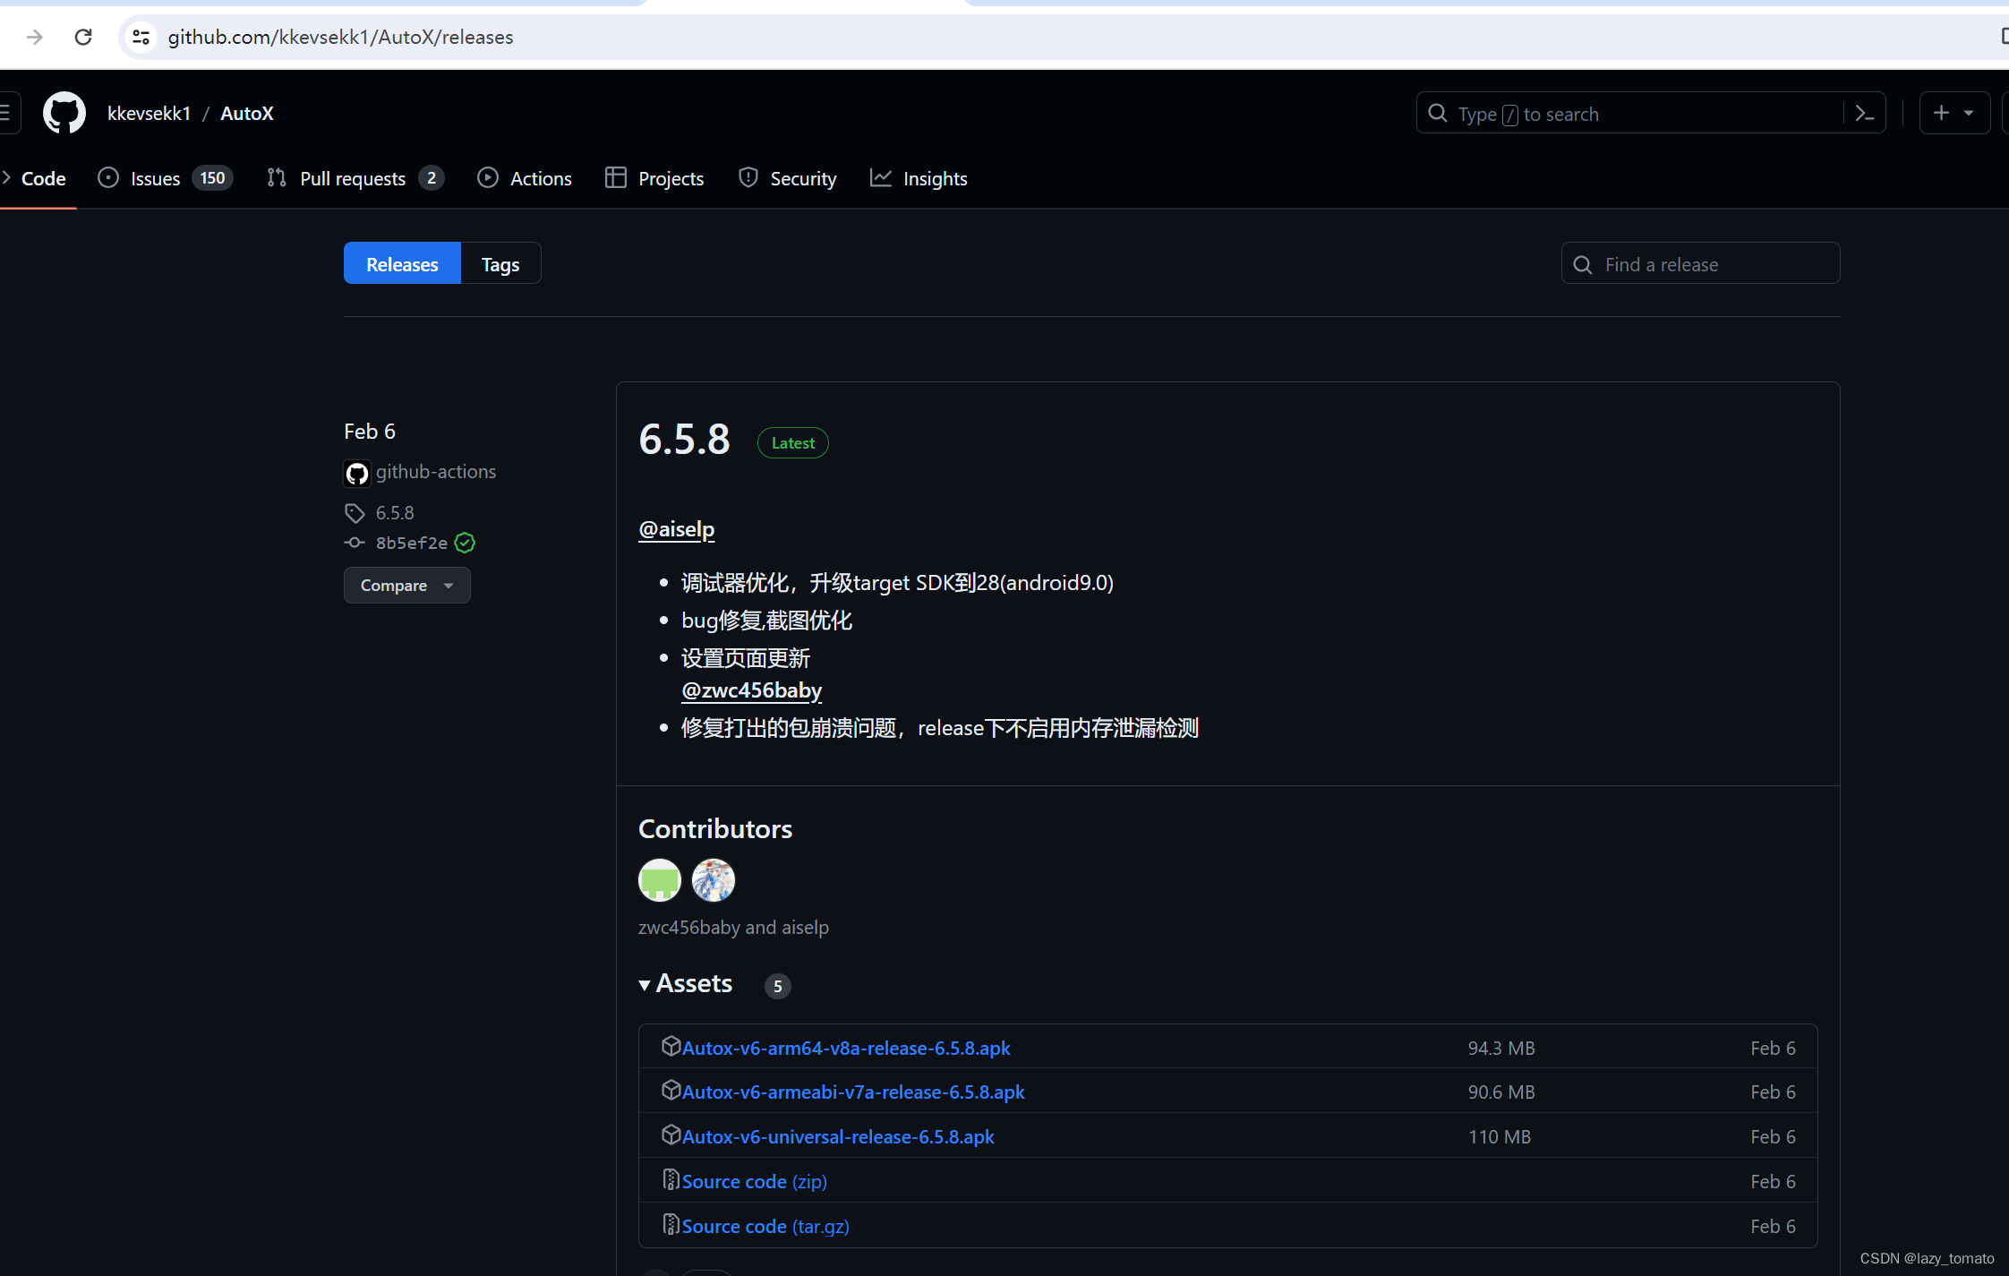This screenshot has height=1276, width=2009.
Task: Click the GitHub Octocat logo
Action: coord(64,114)
